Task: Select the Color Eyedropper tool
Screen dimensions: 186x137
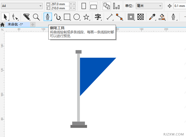Action: click(x=152, y=17)
